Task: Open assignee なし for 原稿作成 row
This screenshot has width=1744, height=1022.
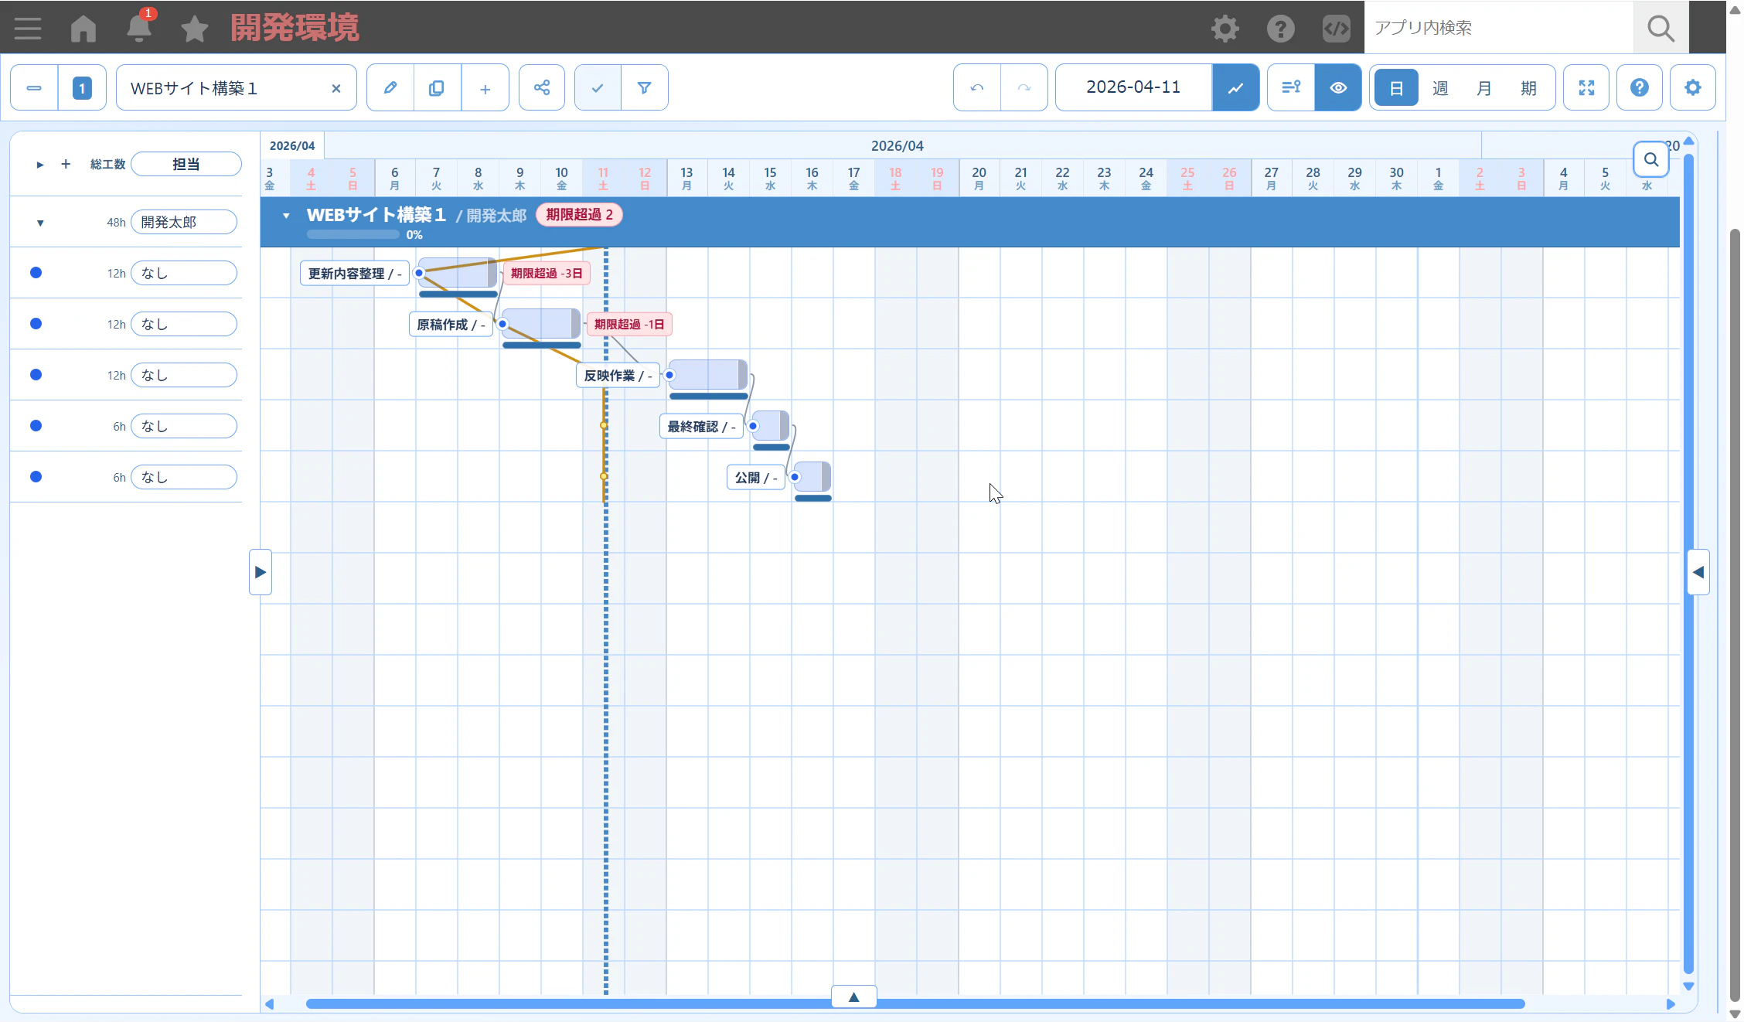Action: (184, 324)
